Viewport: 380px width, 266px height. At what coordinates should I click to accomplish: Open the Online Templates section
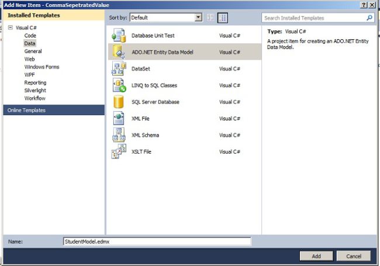54,110
